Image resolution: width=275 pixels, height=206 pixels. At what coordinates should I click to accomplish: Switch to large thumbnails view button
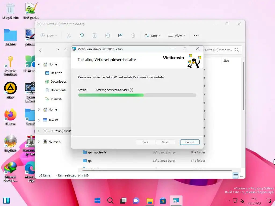(x=241, y=175)
